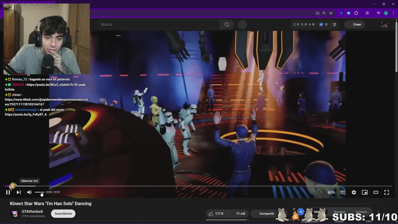Screen dimensions: 398x224
Task: Open zhheir's tiktok.com link in chat
Action: tap(46, 102)
